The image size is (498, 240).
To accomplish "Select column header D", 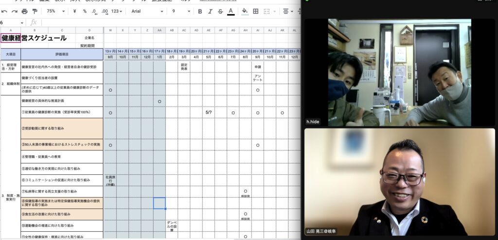I will coord(89,30).
